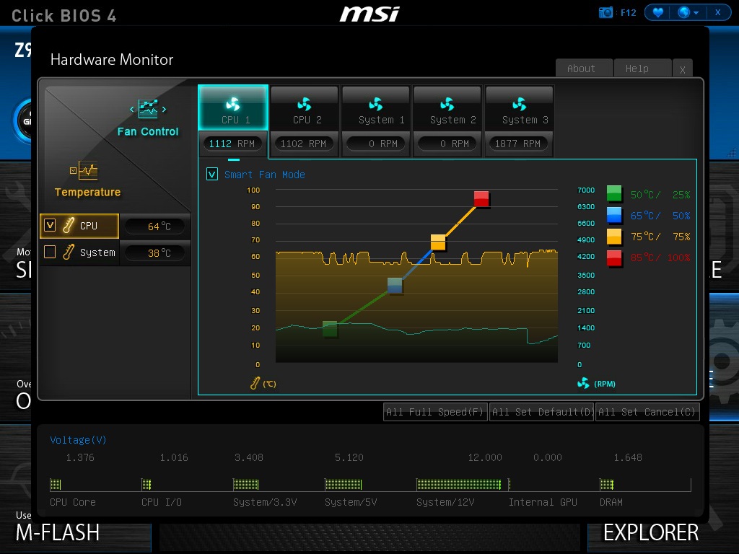739x554 pixels.
Task: Click the 1877 RPM reading for System 3
Action: click(x=517, y=144)
